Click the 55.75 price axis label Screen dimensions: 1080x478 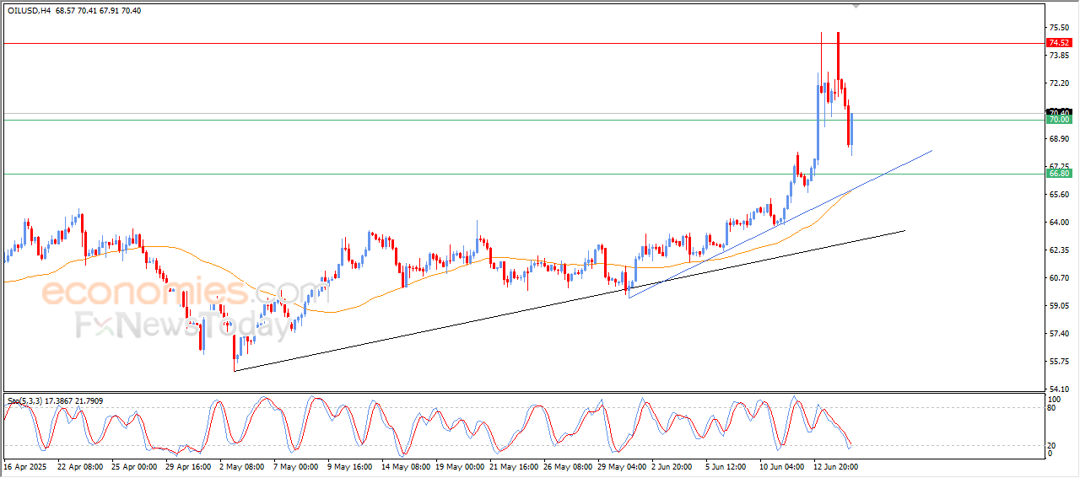point(1061,361)
